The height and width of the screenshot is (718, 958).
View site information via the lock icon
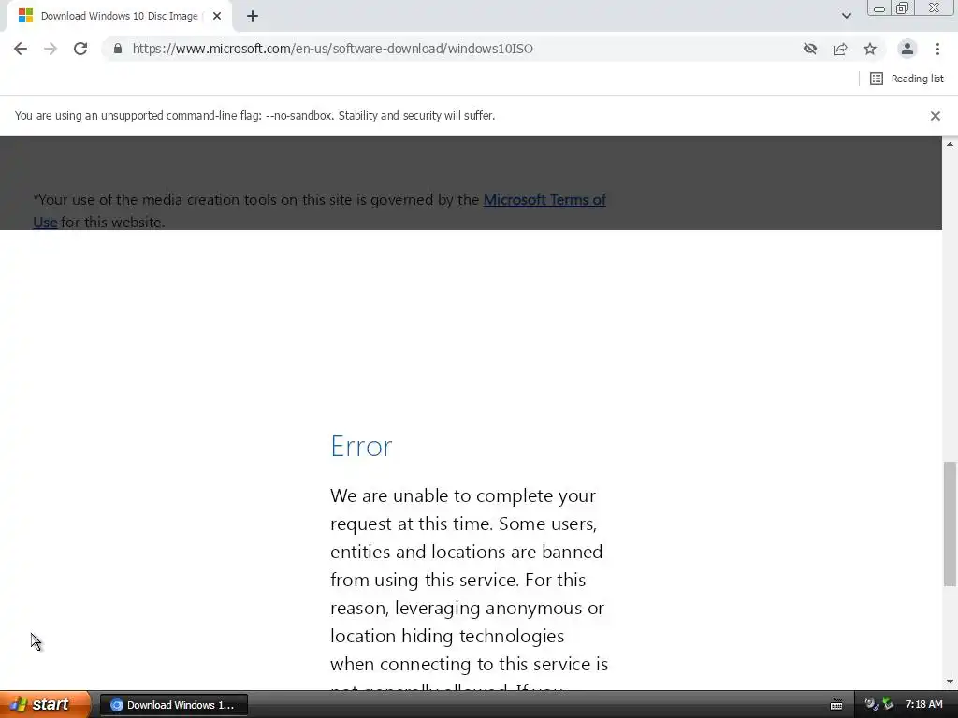pos(118,49)
